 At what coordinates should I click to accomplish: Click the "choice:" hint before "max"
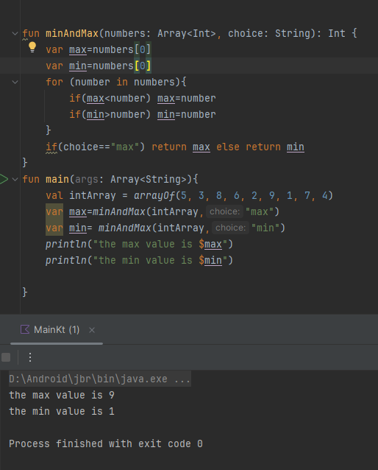click(224, 211)
